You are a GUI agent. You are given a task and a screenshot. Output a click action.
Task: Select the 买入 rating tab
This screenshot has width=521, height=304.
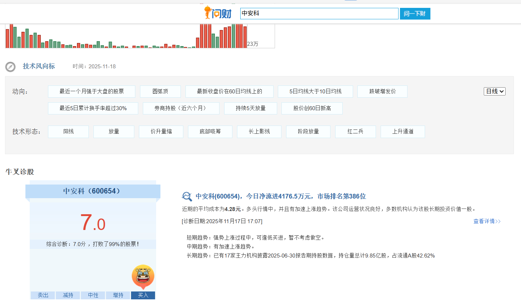[x=143, y=295]
